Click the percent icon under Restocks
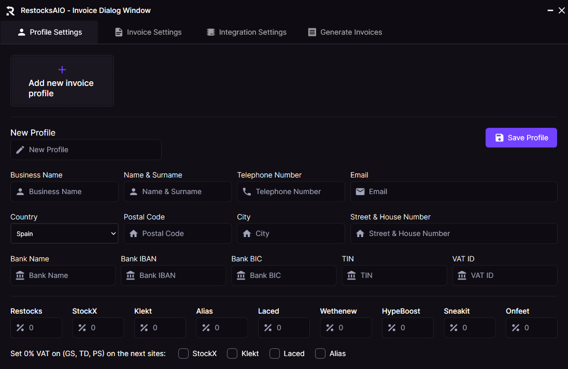The width and height of the screenshot is (568, 369). (x=20, y=328)
